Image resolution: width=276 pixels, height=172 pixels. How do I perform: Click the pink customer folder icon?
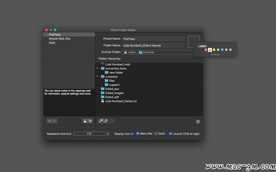(x=103, y=77)
